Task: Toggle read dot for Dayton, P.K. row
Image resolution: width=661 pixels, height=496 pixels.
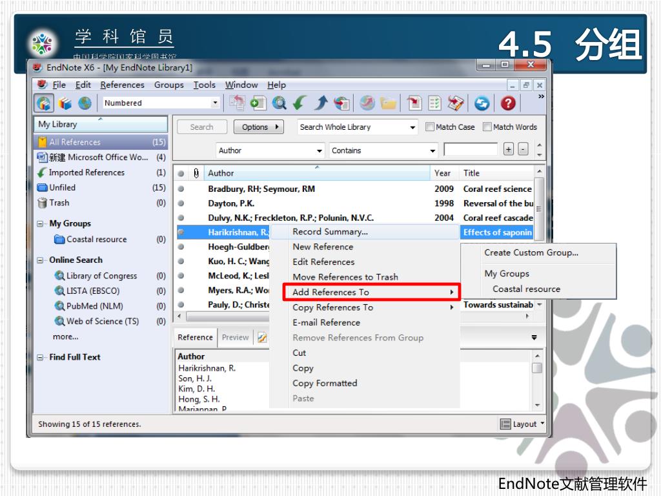Action: pyautogui.click(x=181, y=203)
